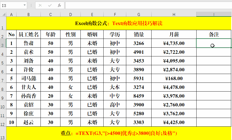
Task: Select the empty 备注 cell for 袁术
Action: (214, 52)
